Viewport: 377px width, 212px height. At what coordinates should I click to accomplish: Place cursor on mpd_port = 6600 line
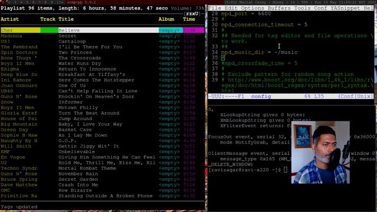pyautogui.click(x=246, y=14)
